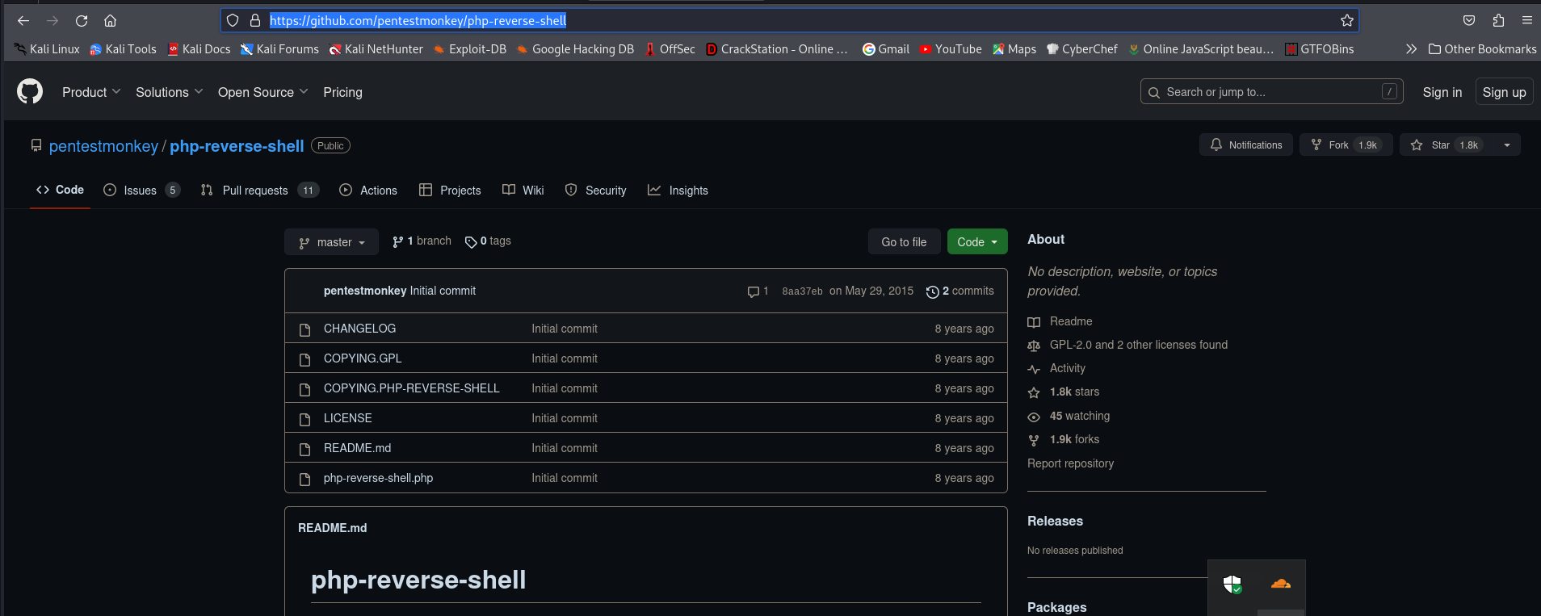
Task: Open the Other Bookmarks folder
Action: point(1482,49)
